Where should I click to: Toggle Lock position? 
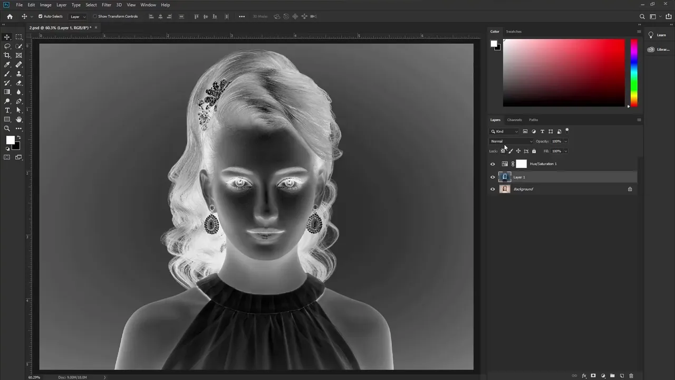[518, 151]
